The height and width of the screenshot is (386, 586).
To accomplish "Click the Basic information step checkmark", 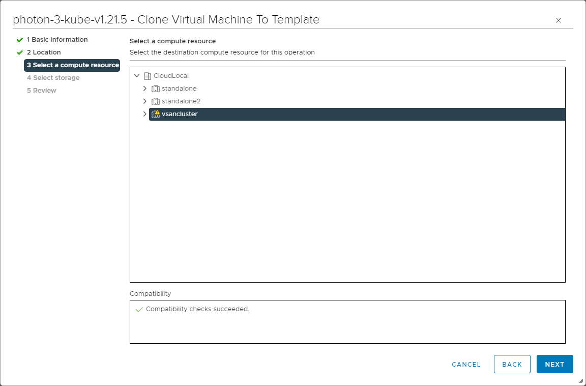I will pos(20,40).
